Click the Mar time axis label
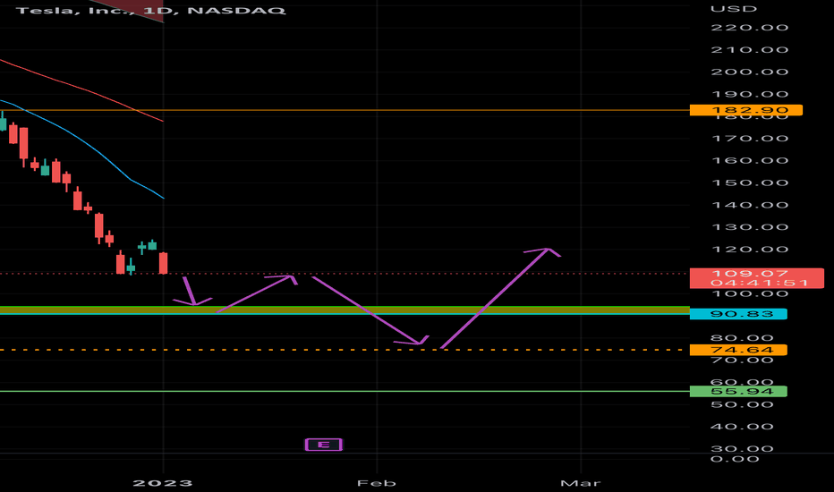This screenshot has width=834, height=492. pos(580,483)
